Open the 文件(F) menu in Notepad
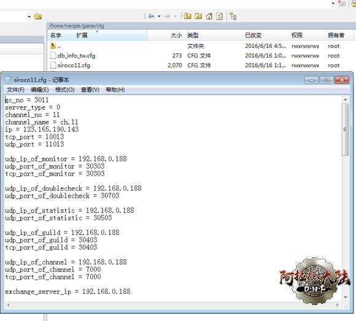356x321 pixels. coord(15,90)
